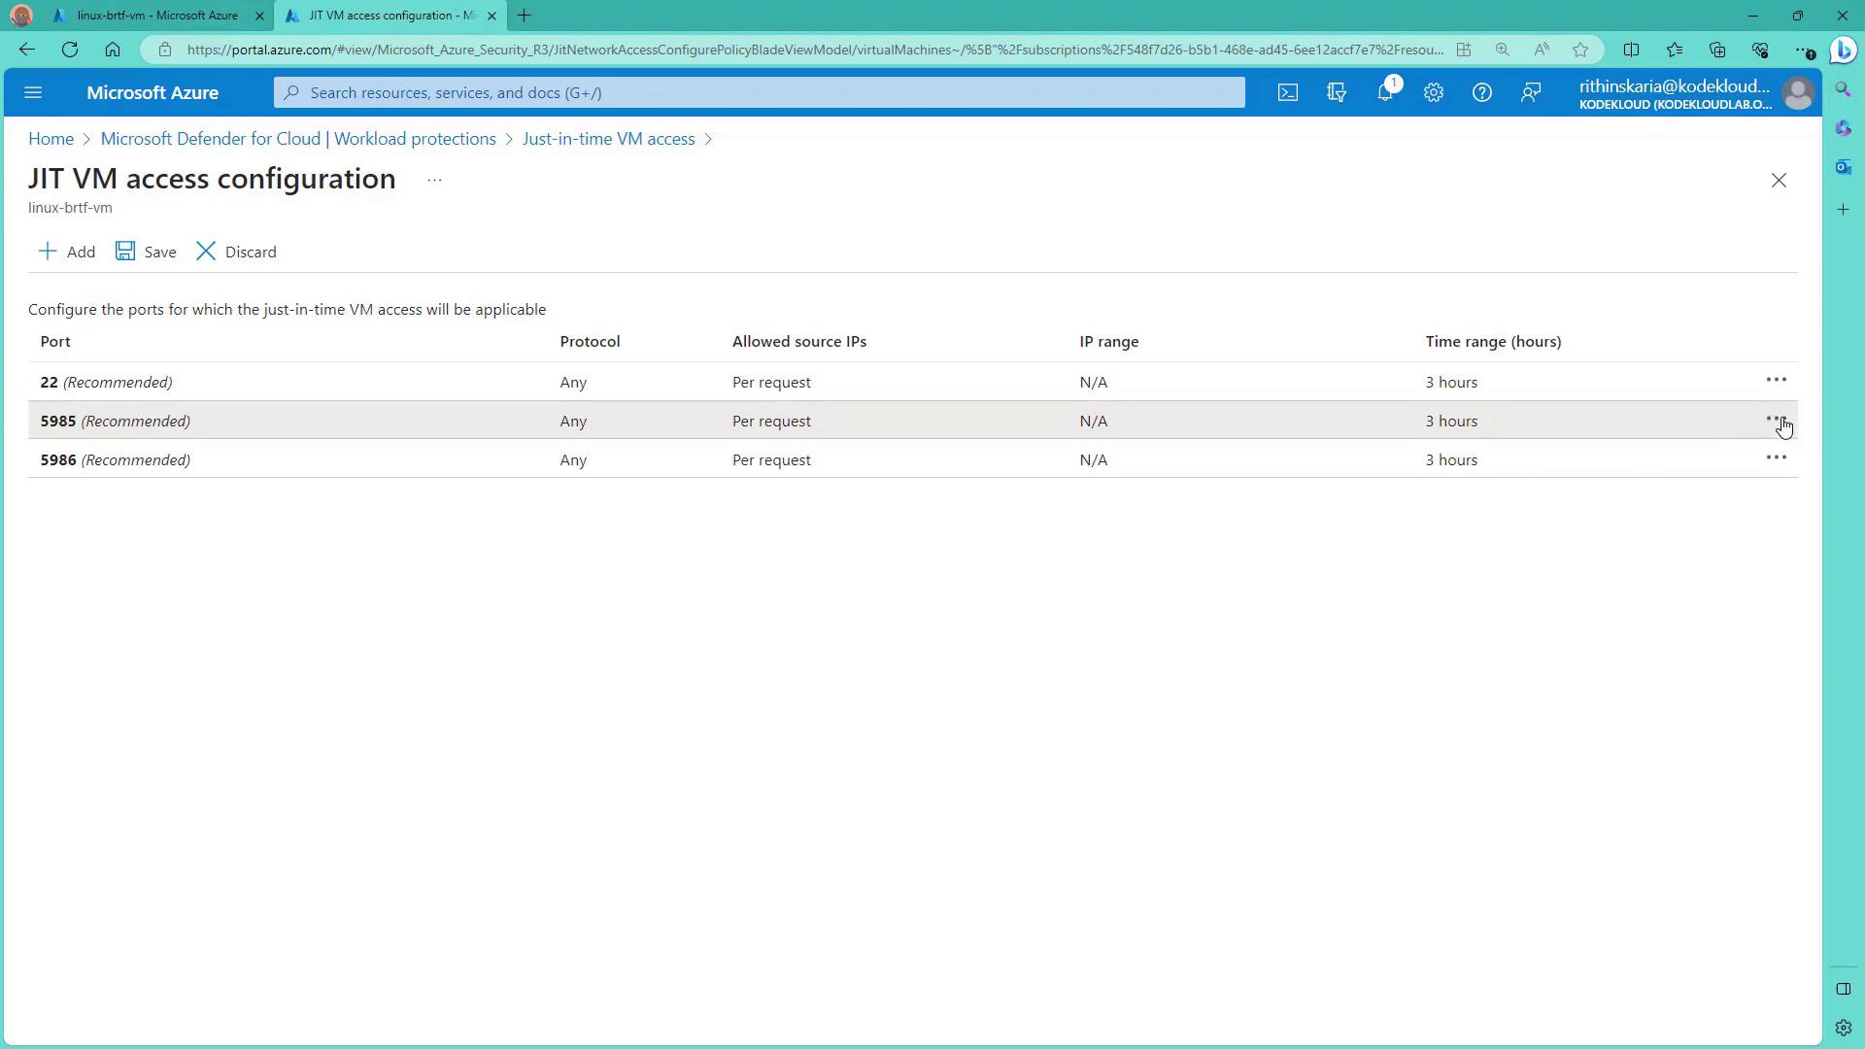
Task: Click the Save disk icon
Action: click(125, 252)
